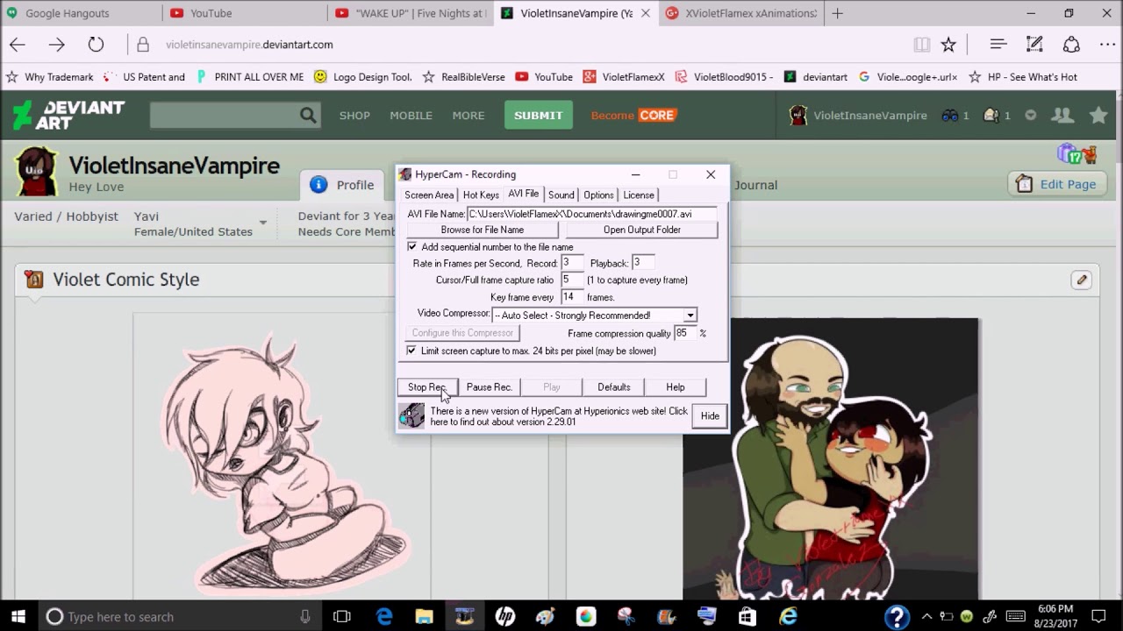This screenshot has height=631, width=1123.
Task: Hide the HyperCam new version notice
Action: [x=710, y=416]
